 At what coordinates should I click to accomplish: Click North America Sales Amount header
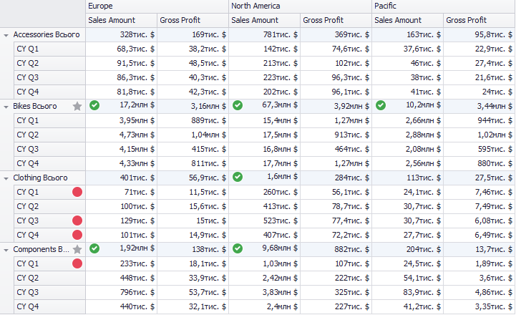(x=265, y=21)
